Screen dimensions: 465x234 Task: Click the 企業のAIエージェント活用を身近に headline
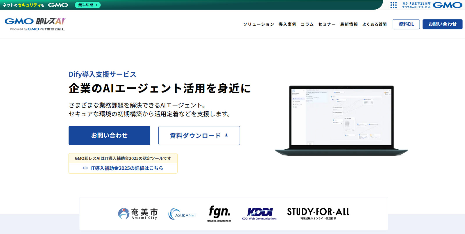[x=160, y=88]
